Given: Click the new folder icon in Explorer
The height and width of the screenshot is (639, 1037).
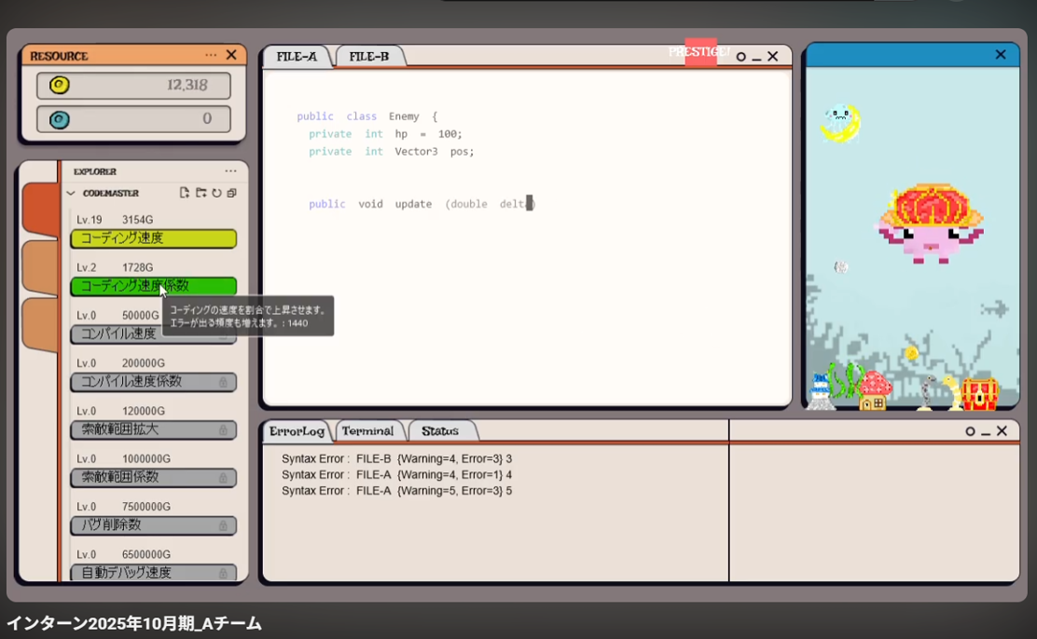Looking at the screenshot, I should click(200, 193).
